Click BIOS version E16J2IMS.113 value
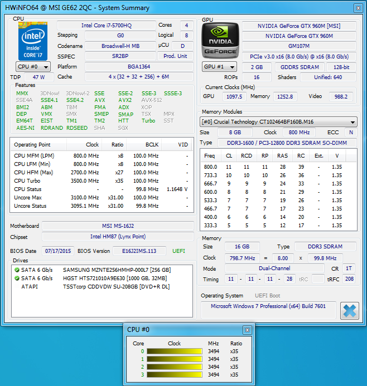Image resolution: width=367 pixels, height=386 pixels. 139,251
